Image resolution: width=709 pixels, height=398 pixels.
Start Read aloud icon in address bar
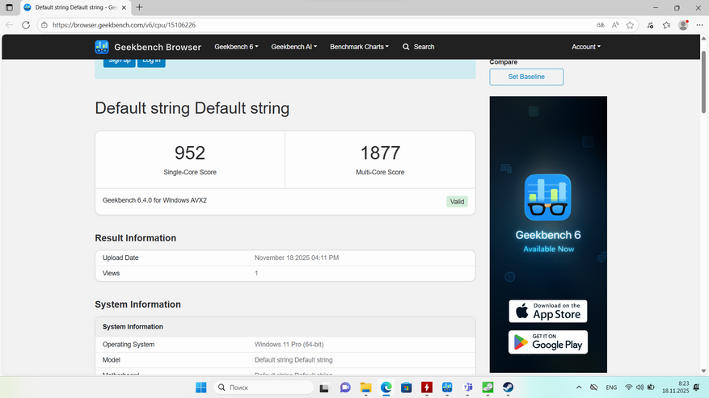point(615,25)
